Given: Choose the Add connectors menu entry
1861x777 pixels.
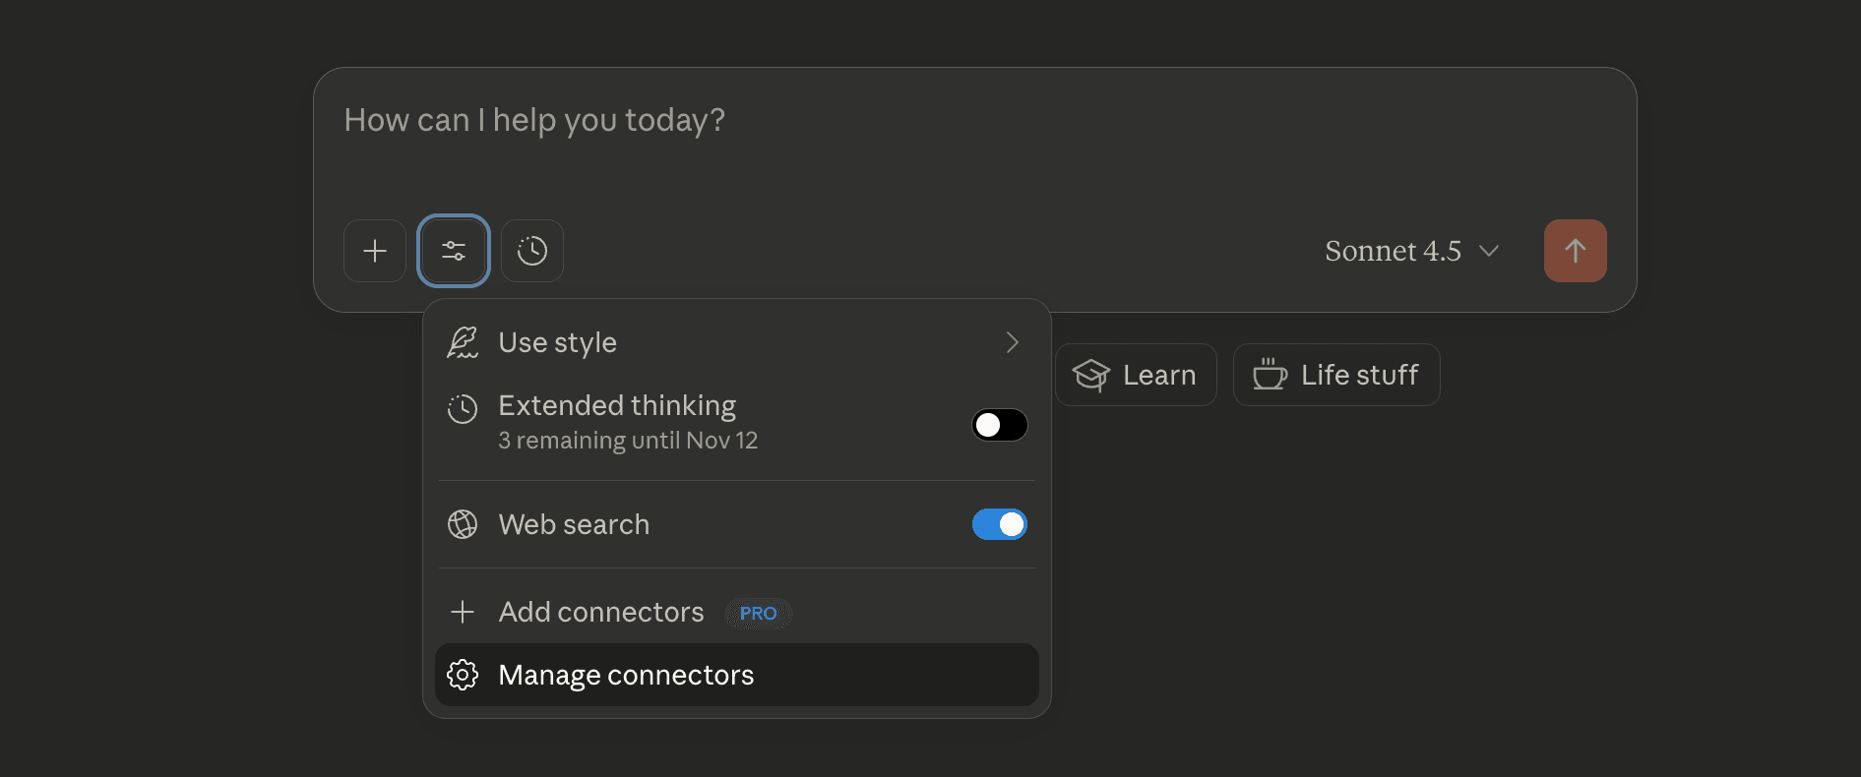Looking at the screenshot, I should point(601,612).
